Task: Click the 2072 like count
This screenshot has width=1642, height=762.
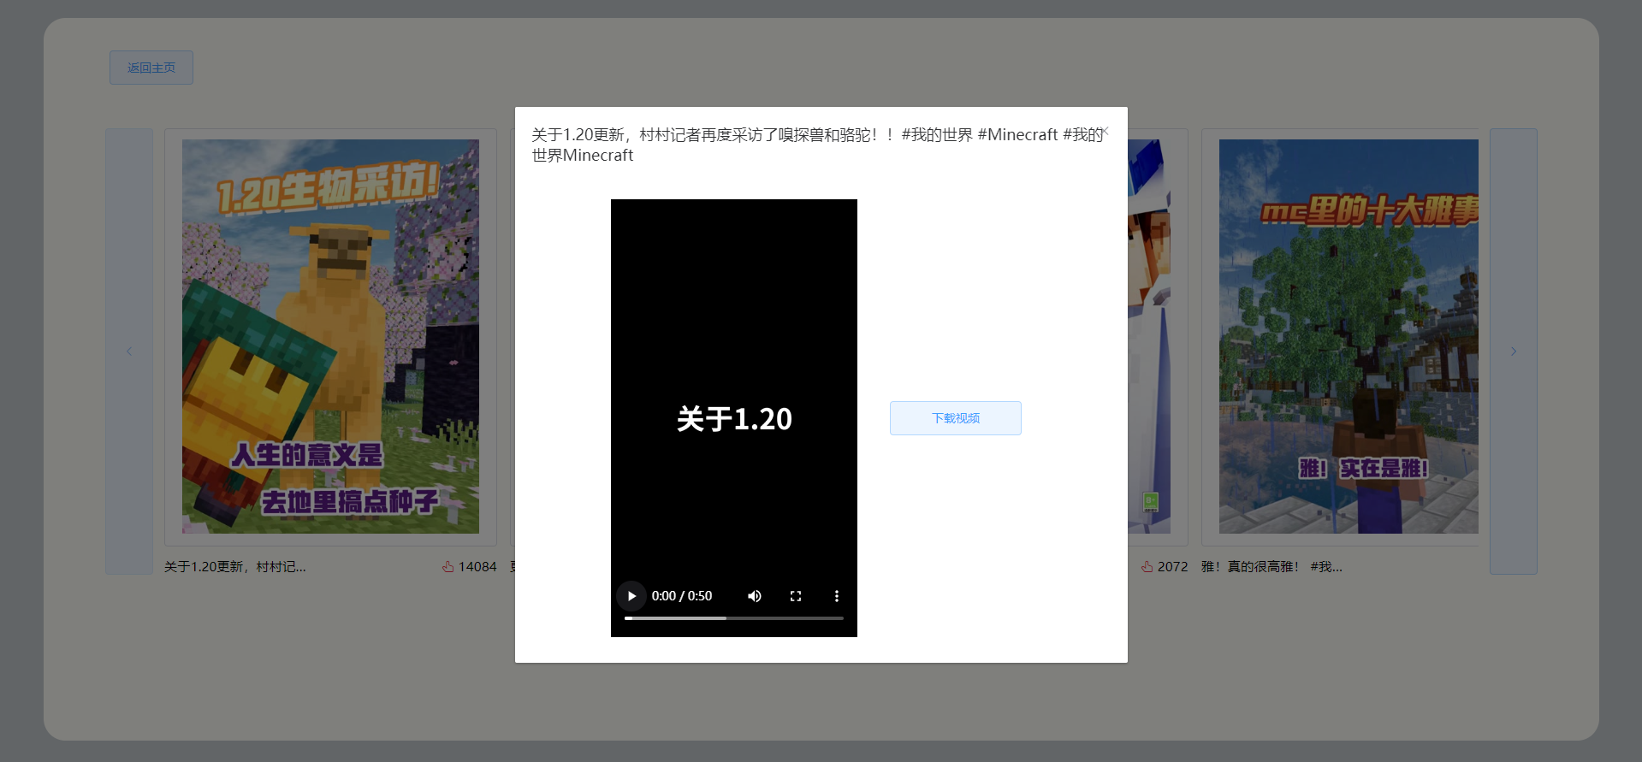Action: tap(1172, 566)
